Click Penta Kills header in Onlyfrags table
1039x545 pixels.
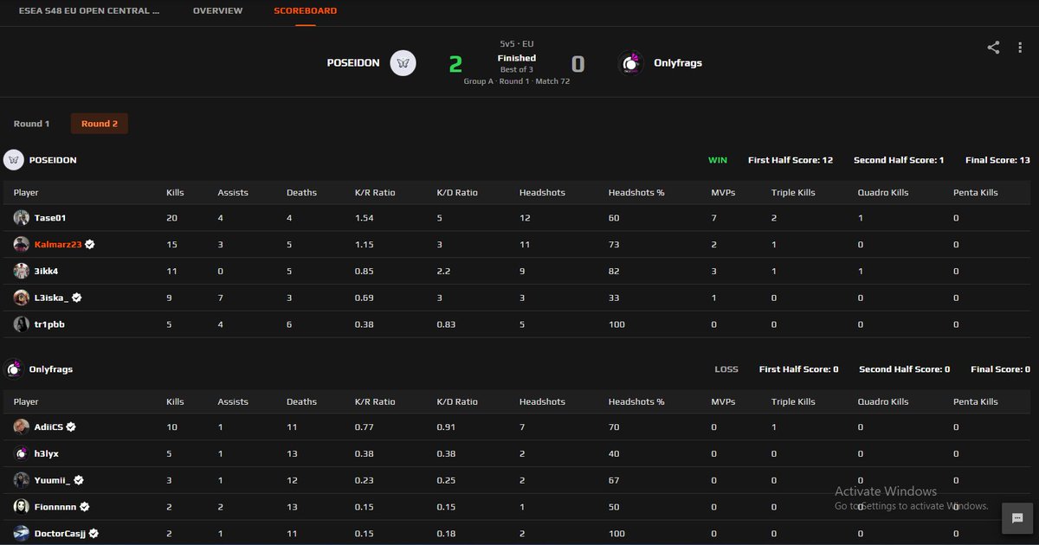[x=976, y=401]
